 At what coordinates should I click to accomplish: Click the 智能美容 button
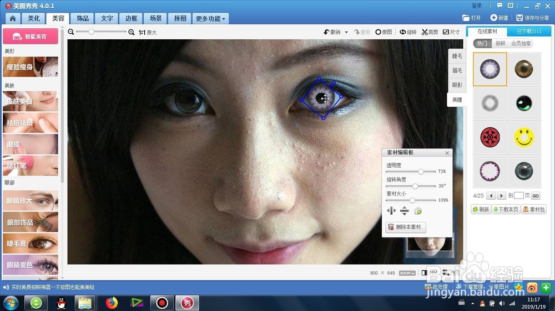(31, 37)
